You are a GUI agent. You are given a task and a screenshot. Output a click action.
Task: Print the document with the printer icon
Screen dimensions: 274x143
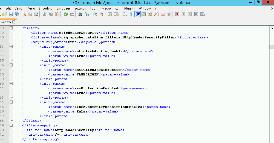[36, 14]
